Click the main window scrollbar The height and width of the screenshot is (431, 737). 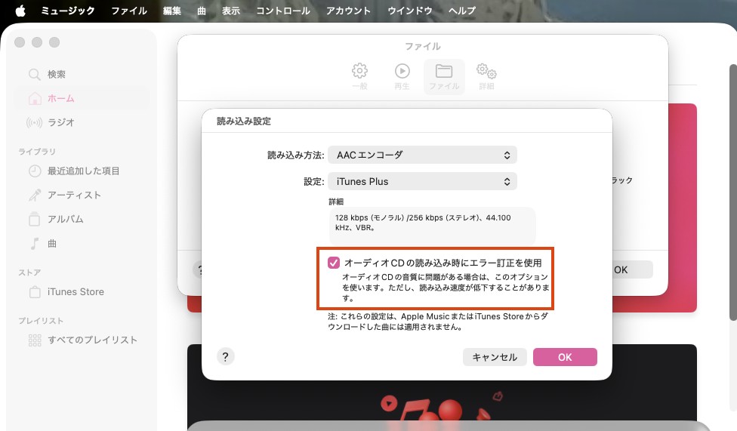click(x=732, y=192)
